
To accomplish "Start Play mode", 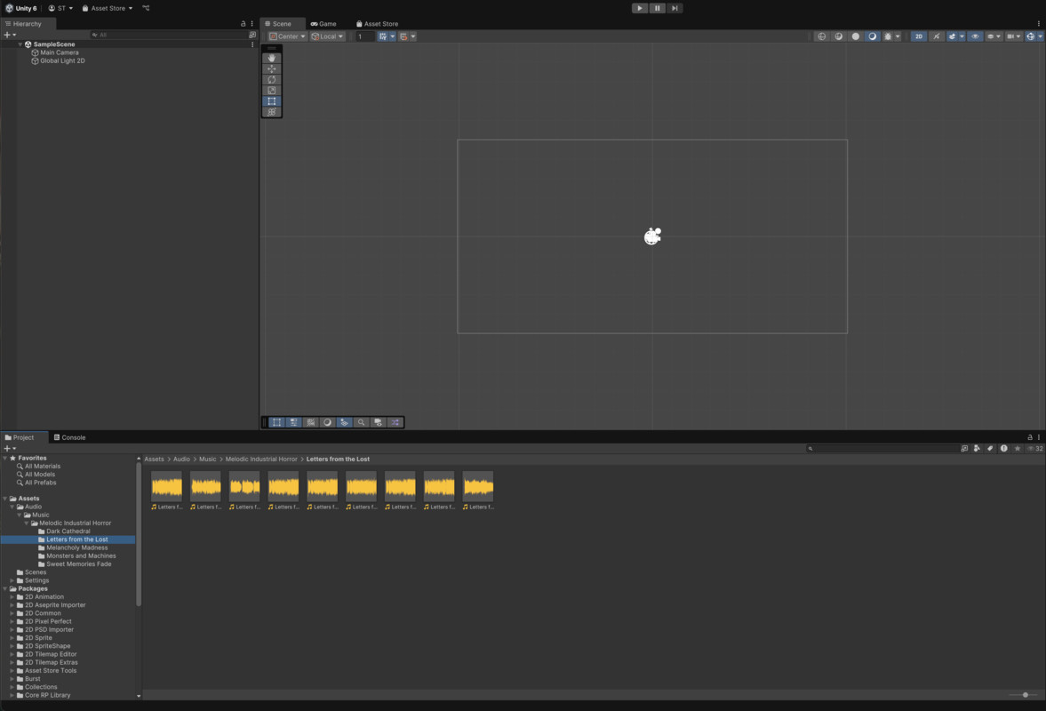I will click(x=640, y=8).
